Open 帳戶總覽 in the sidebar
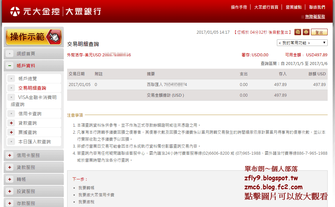Screen dimensions: 335x207 click(34, 79)
